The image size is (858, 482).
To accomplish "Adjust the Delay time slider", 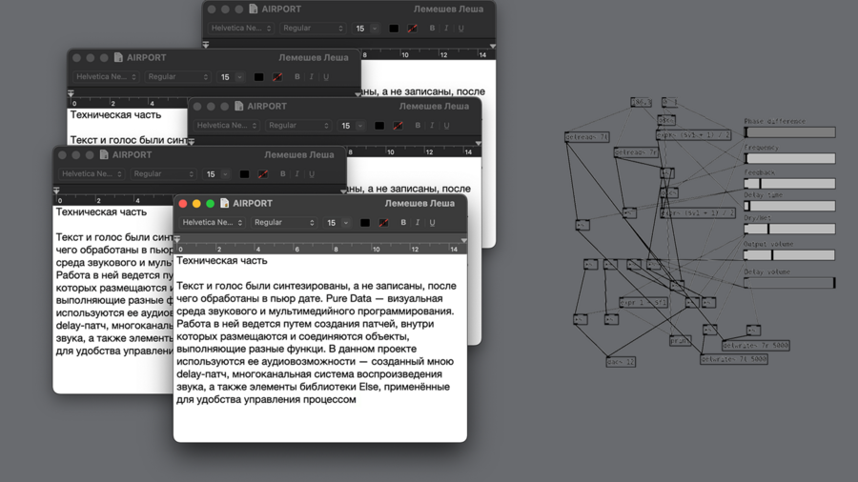I will point(789,206).
